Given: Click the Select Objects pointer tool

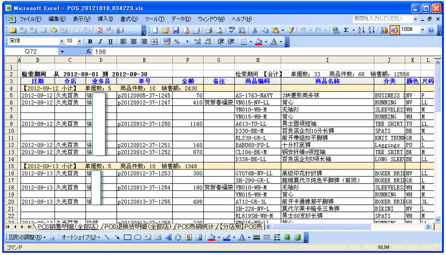Looking at the screenshot, I should [52, 237].
